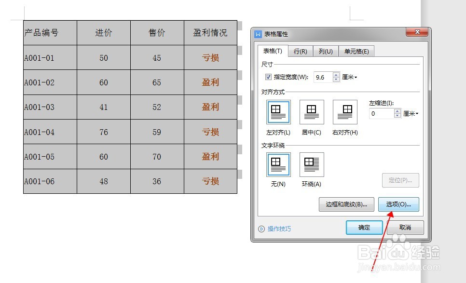The width and height of the screenshot is (466, 283).
Task: Click the 进价 header cell
Action: pos(104,33)
